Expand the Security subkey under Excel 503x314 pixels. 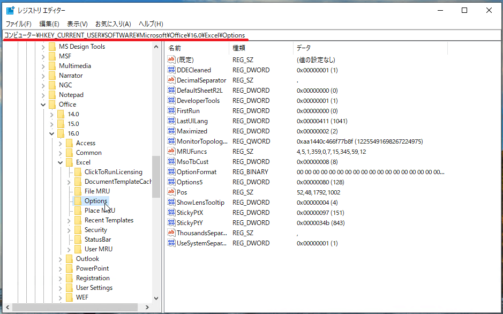(x=69, y=230)
